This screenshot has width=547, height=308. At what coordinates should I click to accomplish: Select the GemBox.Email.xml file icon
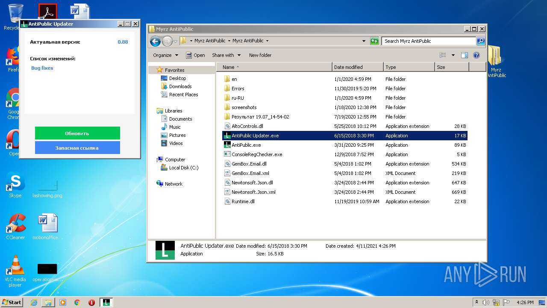227,173
